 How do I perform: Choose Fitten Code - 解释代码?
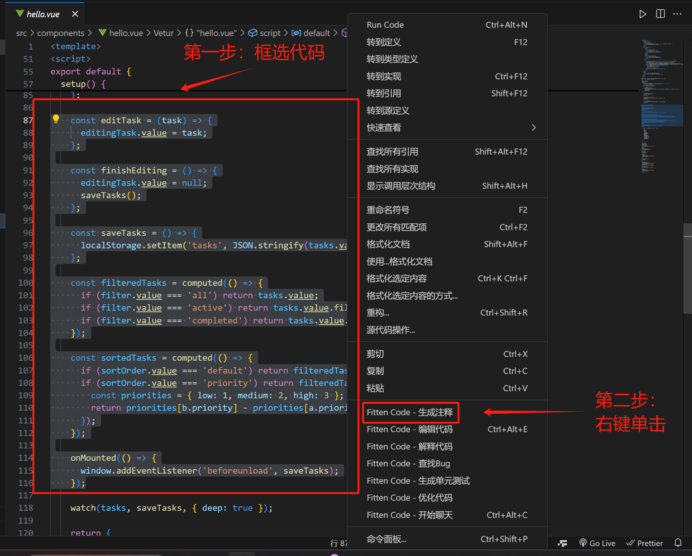point(447,447)
